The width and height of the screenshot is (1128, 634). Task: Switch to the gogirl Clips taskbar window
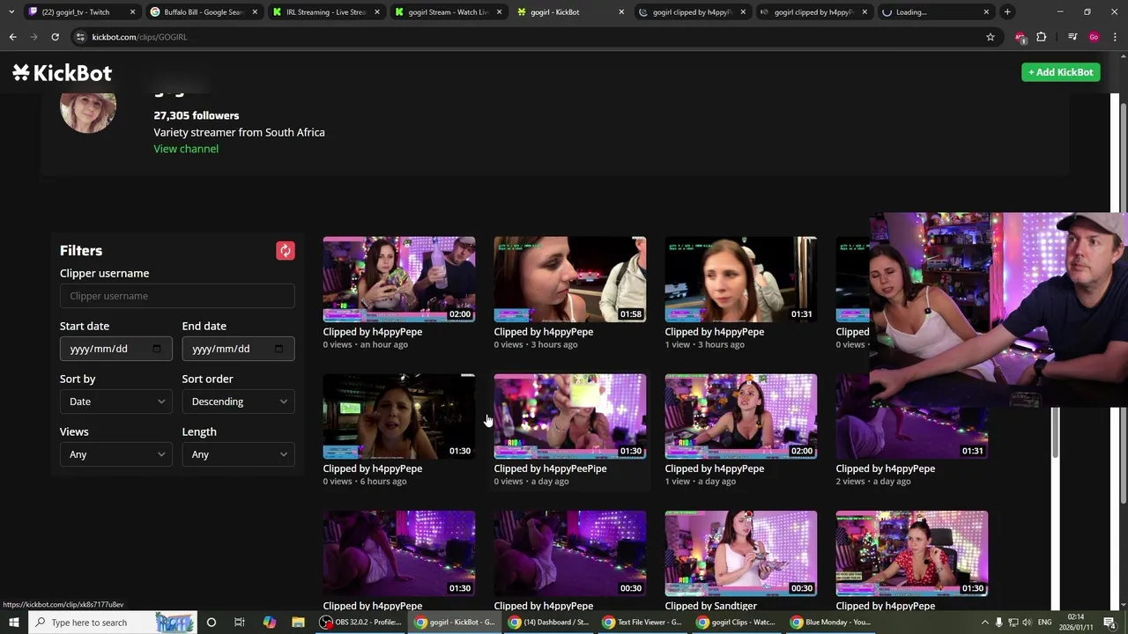coord(736,623)
